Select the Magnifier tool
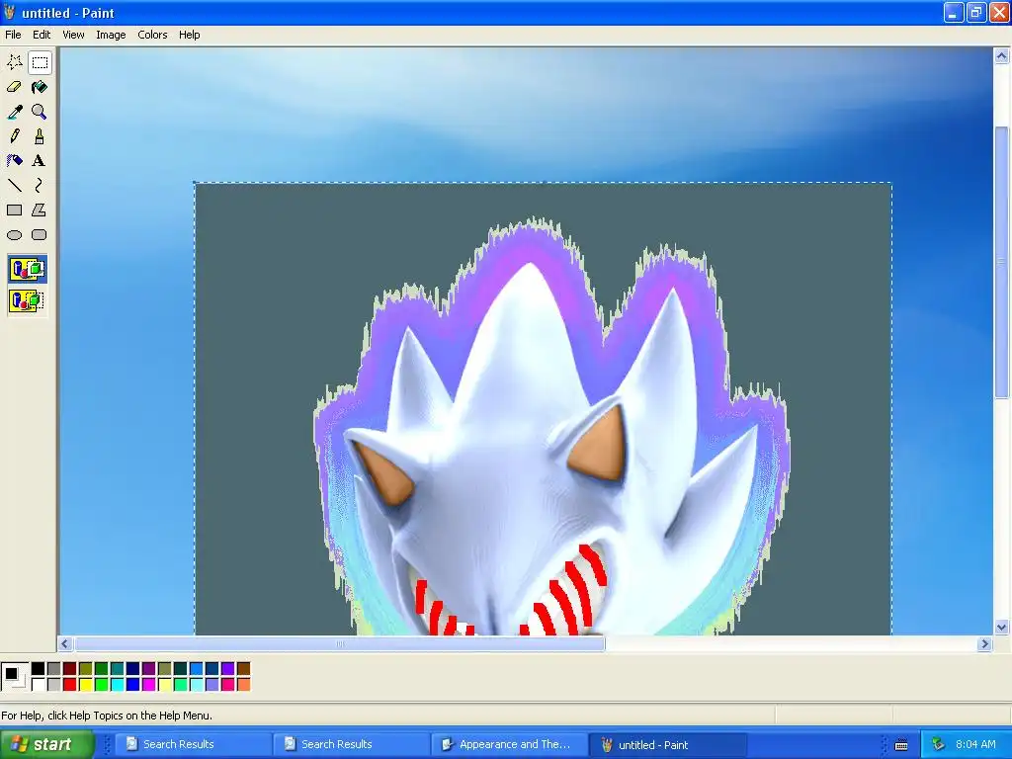1012x759 pixels. [40, 112]
